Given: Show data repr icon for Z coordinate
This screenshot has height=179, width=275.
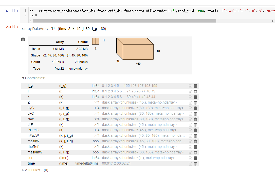Looking at the screenshot, I should pos(195,103).
